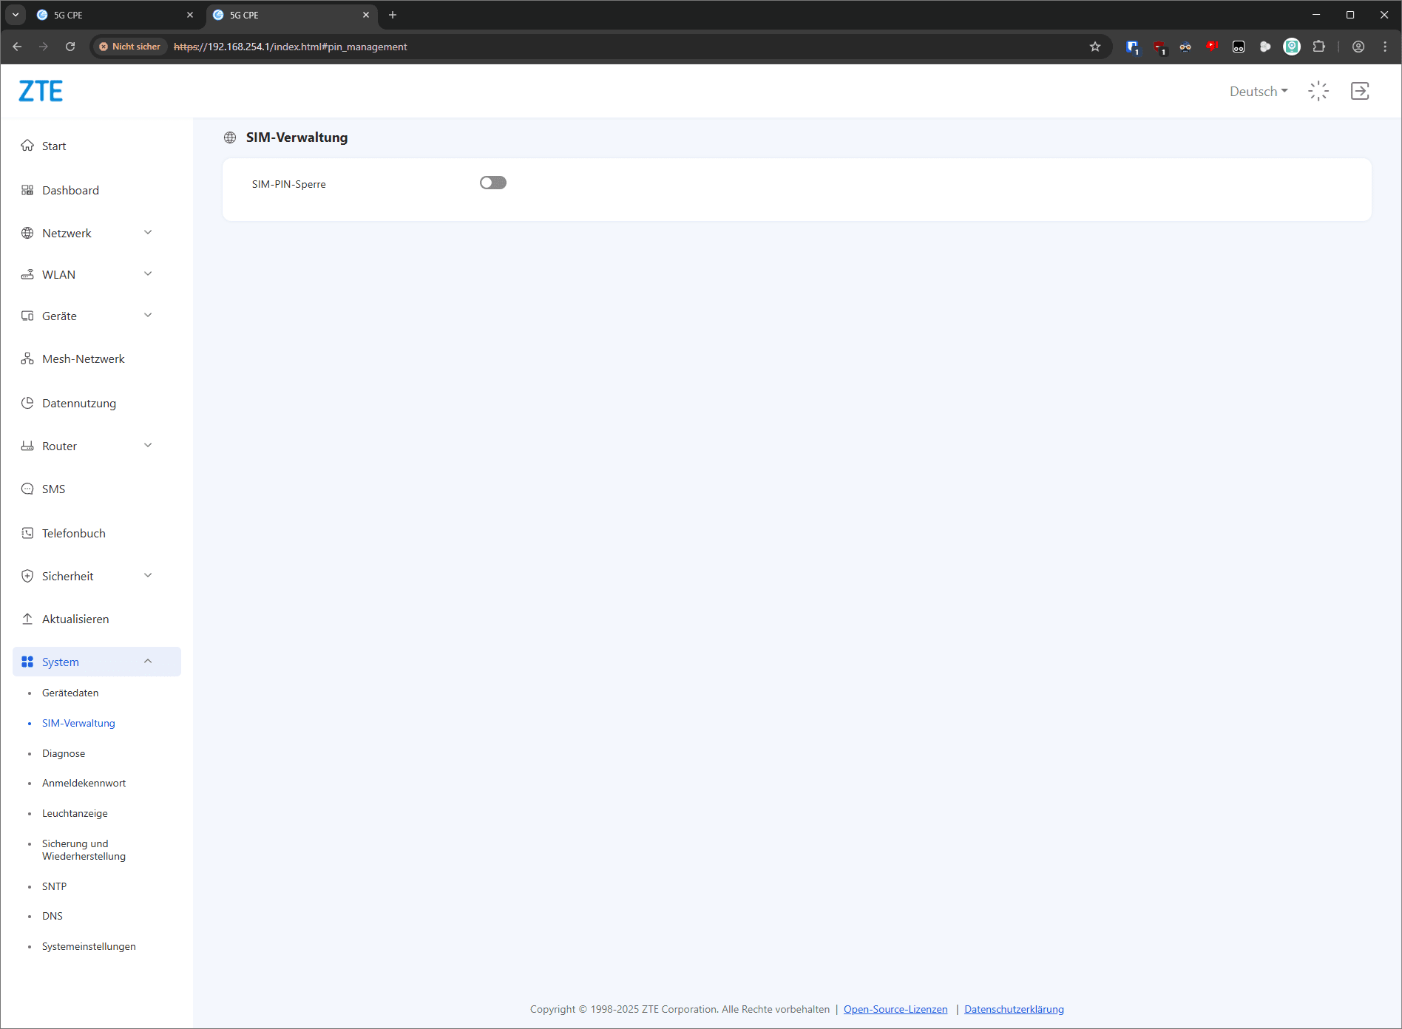Screen dimensions: 1402x1029
Task: Open the Deutsch language dropdown
Action: tap(1258, 91)
